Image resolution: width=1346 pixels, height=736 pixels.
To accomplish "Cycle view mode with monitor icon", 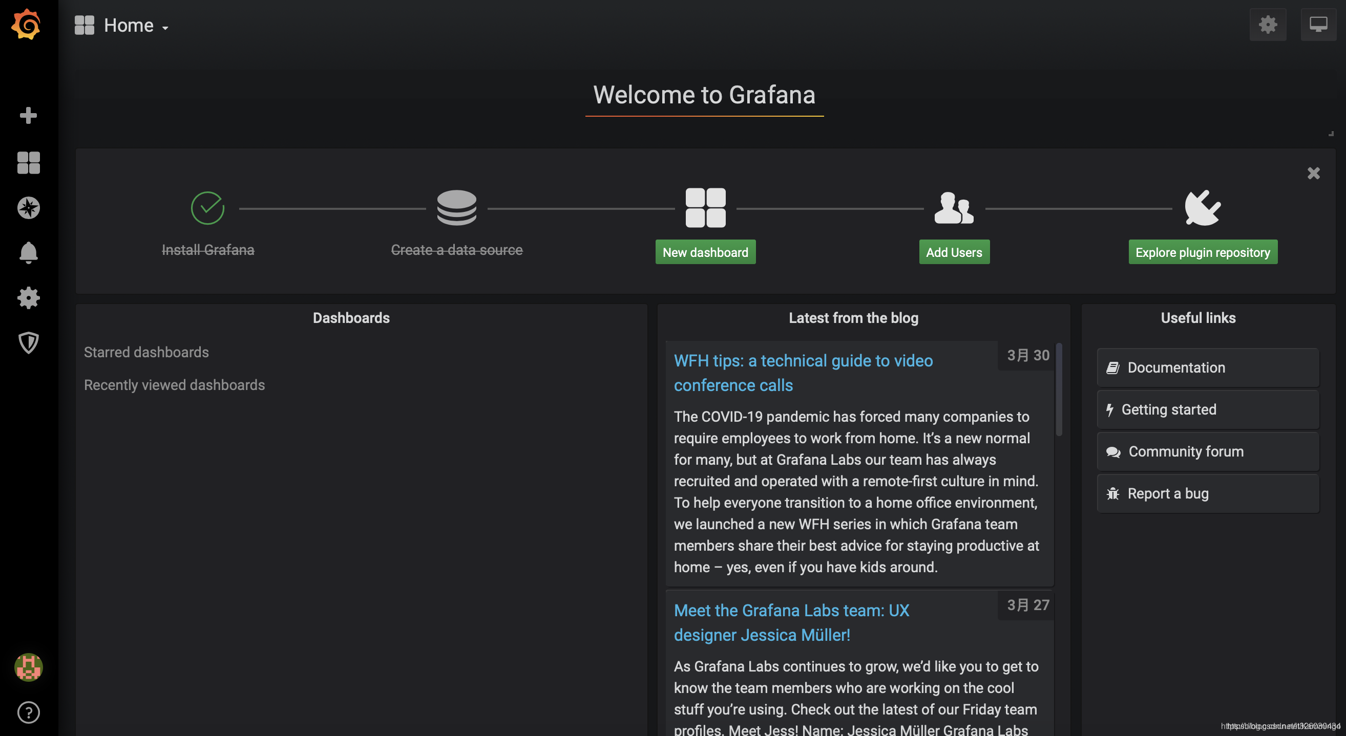I will (1318, 25).
